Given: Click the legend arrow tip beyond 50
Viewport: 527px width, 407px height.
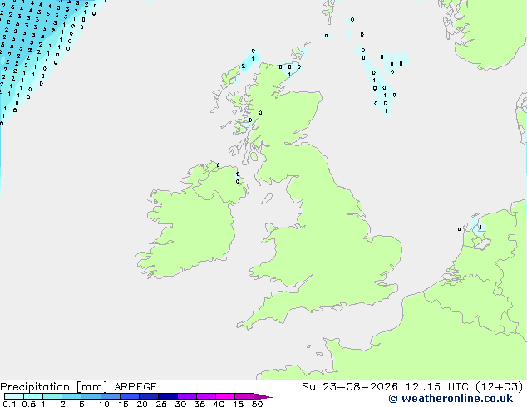Looking at the screenshot, I should [x=263, y=396].
